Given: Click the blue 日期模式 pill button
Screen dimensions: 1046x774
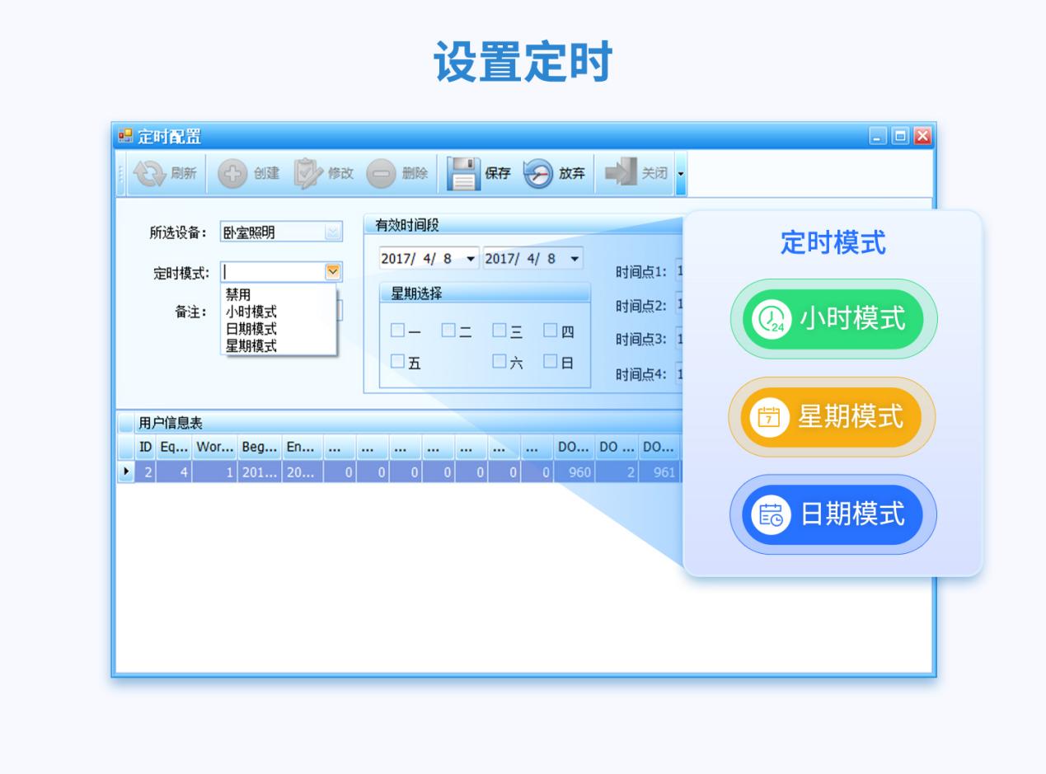Looking at the screenshot, I should (x=833, y=514).
